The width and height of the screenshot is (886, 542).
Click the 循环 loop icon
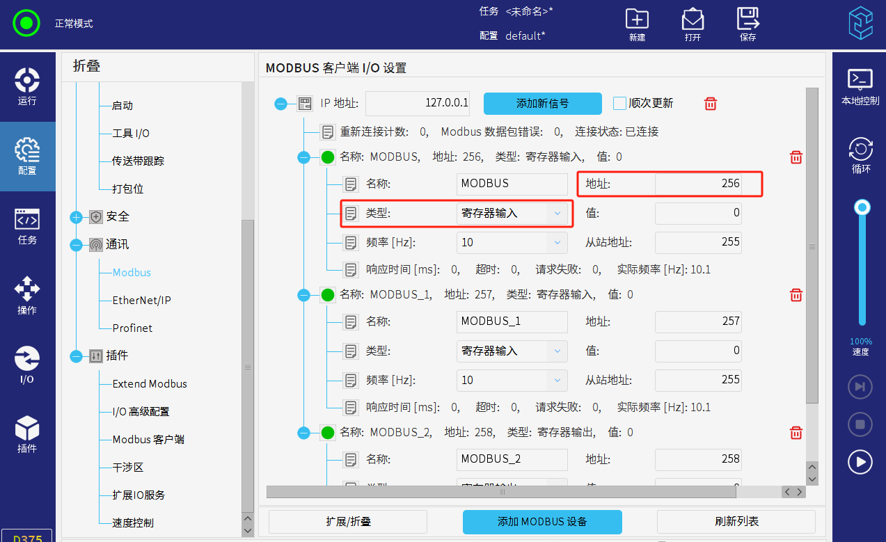861,149
